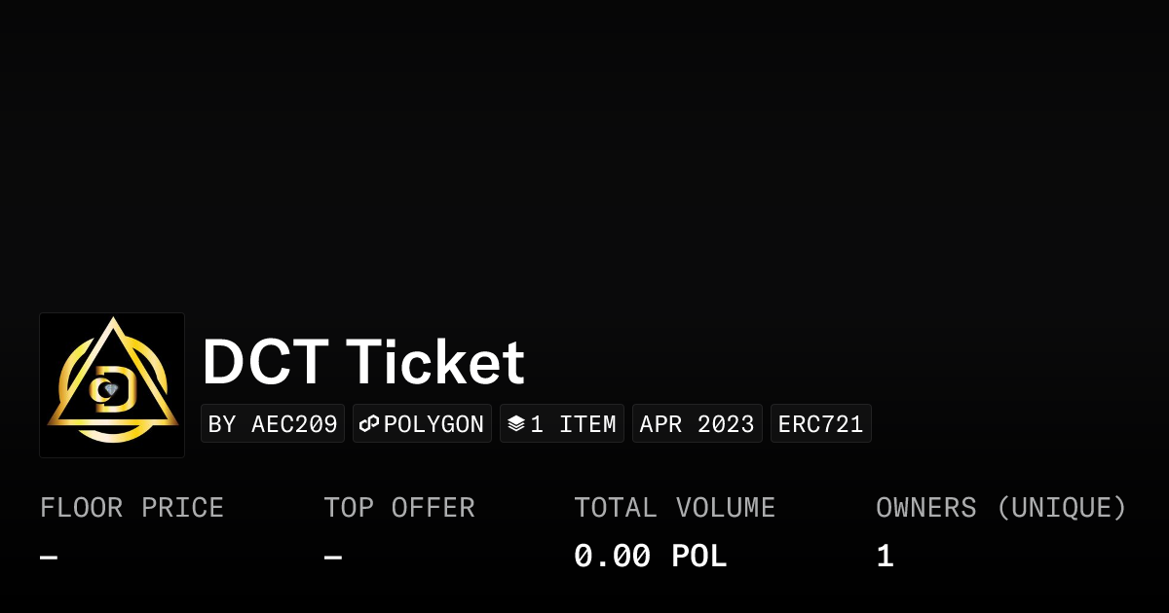Click the 0.00 volume amount

[612, 557]
